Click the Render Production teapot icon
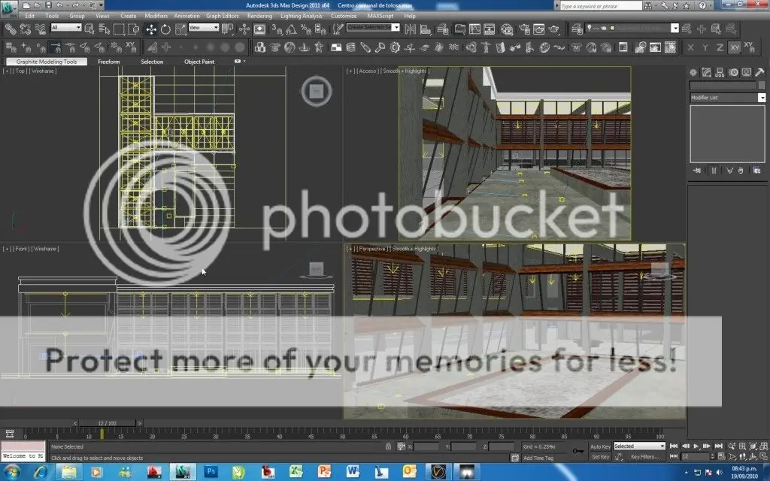The height and width of the screenshot is (481, 770). pos(554,29)
